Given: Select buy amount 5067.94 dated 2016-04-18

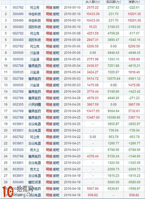Looking at the screenshot, I should click(x=93, y=189).
